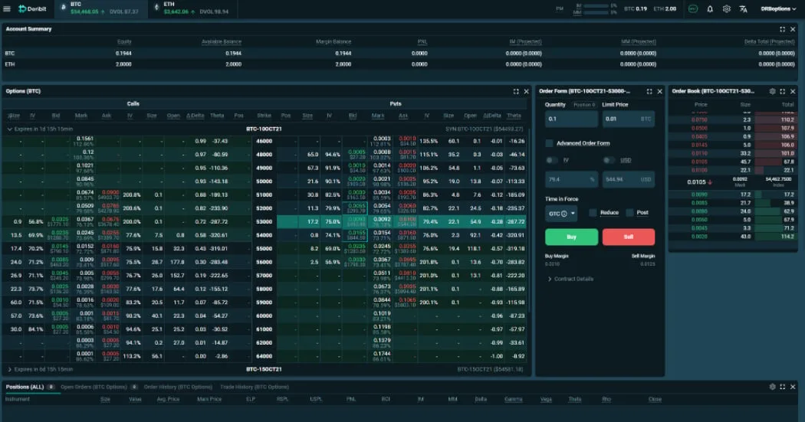
Task: Maximize the Options (BTC) panel
Action: pos(516,91)
